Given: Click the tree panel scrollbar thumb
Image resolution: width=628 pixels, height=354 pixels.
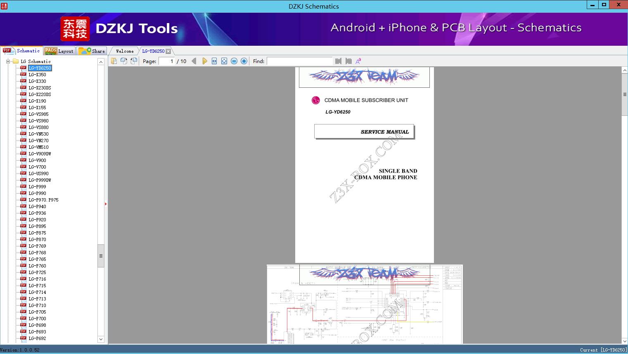Looking at the screenshot, I should tap(101, 256).
